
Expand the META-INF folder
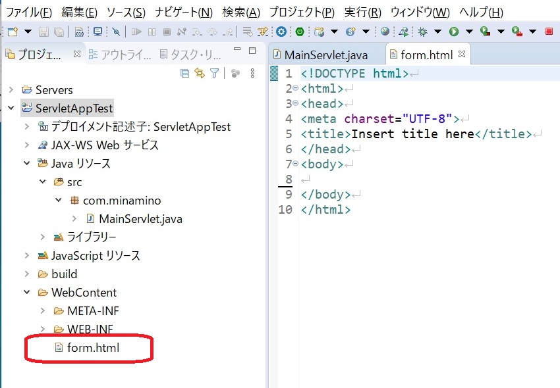[43, 310]
